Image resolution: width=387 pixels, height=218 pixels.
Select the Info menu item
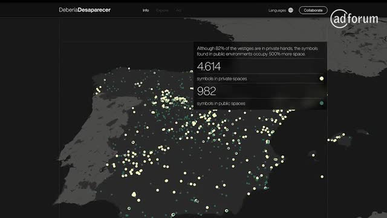coord(146,10)
